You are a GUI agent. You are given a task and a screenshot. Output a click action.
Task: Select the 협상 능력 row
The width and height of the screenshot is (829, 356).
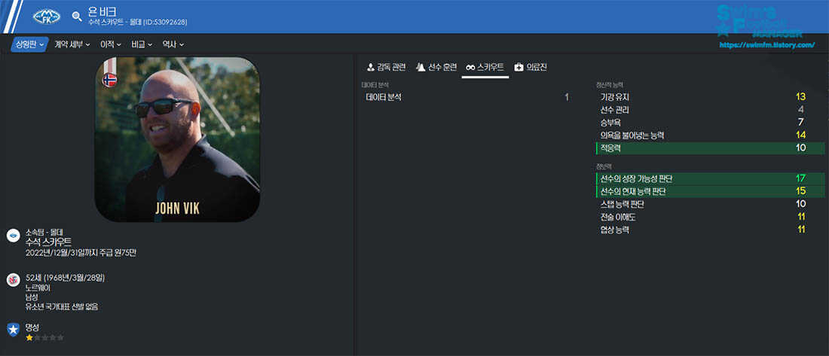tap(709, 230)
